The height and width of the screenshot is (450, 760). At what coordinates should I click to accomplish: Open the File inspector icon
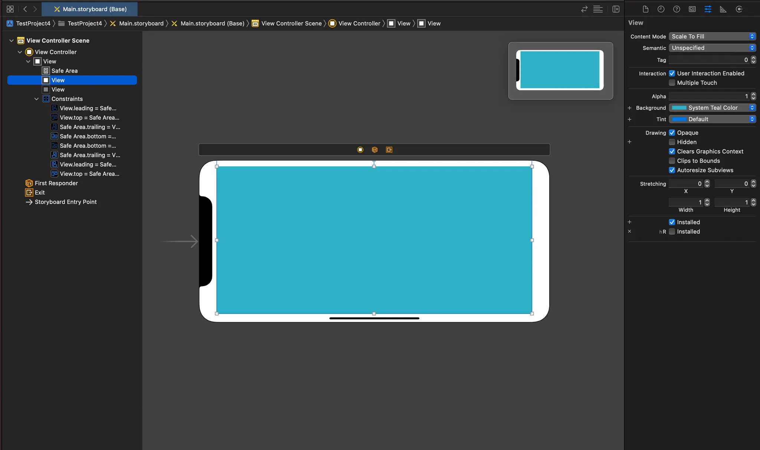pos(645,9)
